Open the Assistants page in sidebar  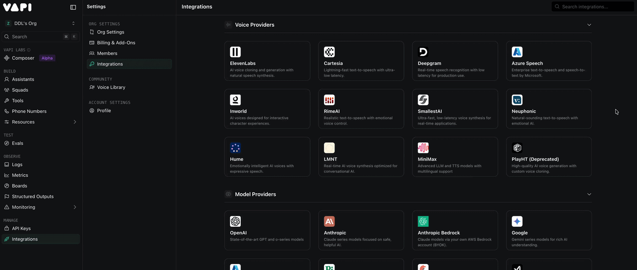[23, 79]
